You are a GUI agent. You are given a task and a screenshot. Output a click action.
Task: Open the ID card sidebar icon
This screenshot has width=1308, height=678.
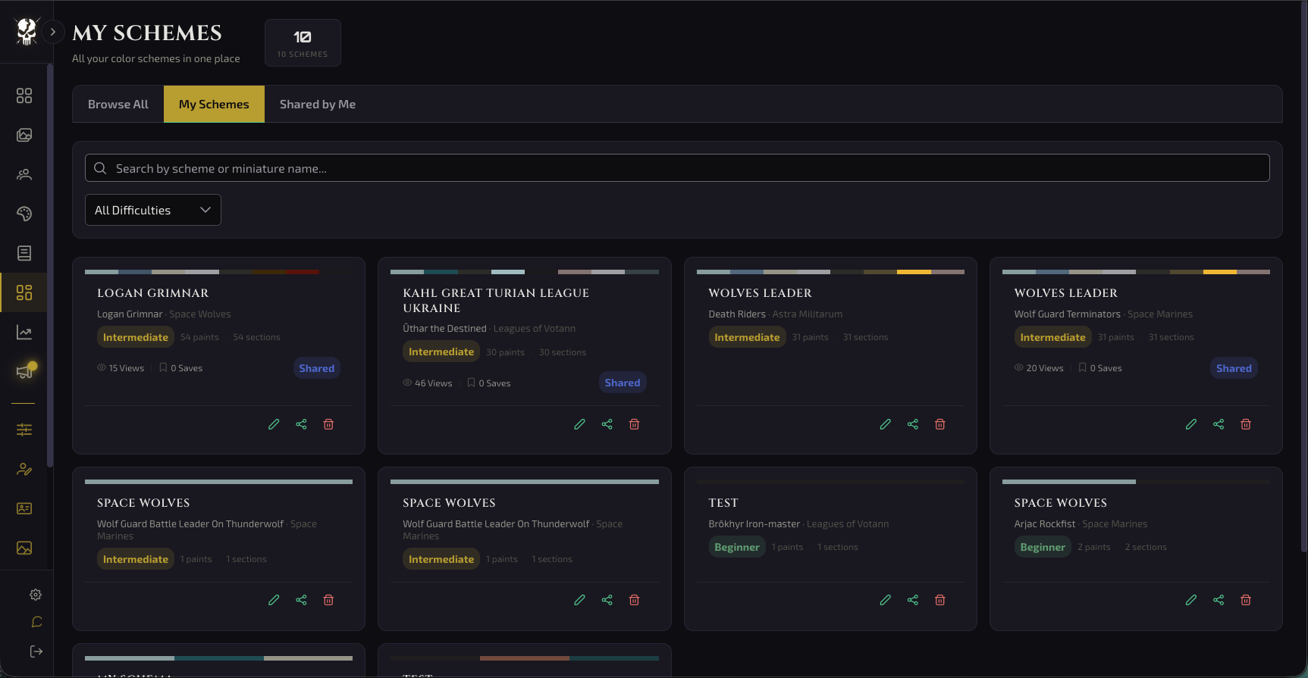pos(24,508)
